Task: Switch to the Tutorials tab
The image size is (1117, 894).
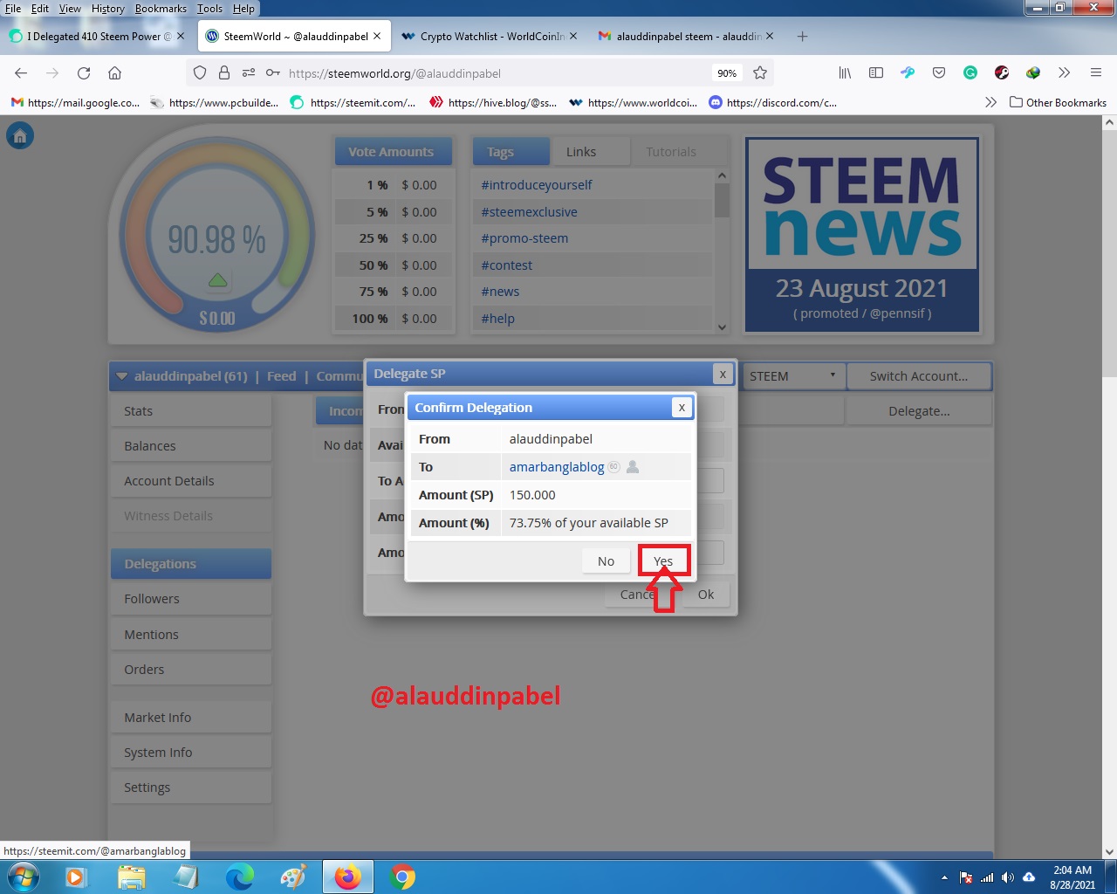Action: (671, 152)
